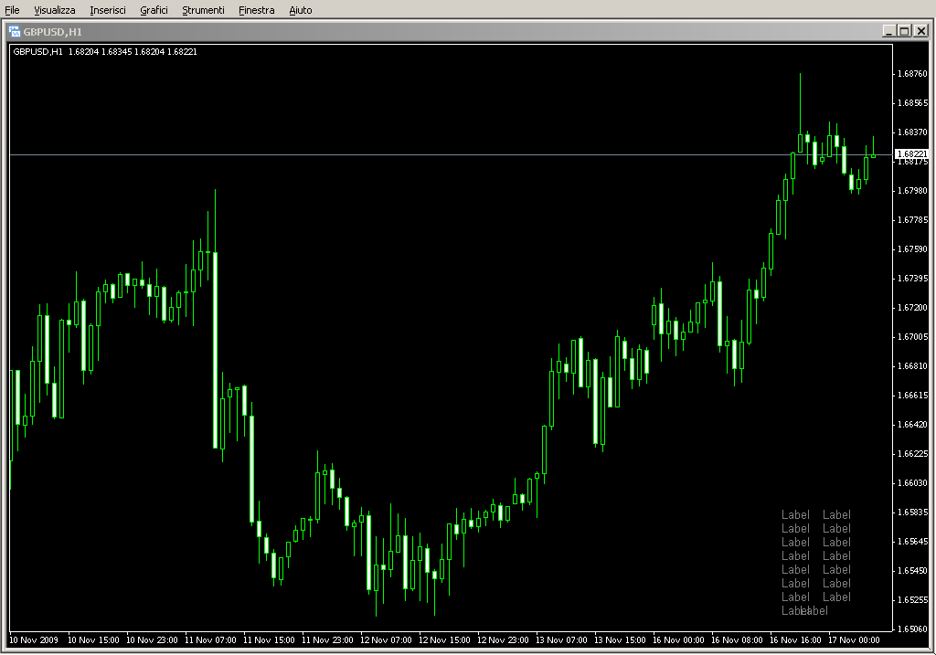Click the 1.68565 price axis label

(x=913, y=103)
